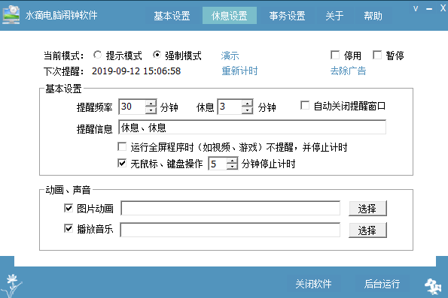Open the 关于 tab

(x=334, y=16)
